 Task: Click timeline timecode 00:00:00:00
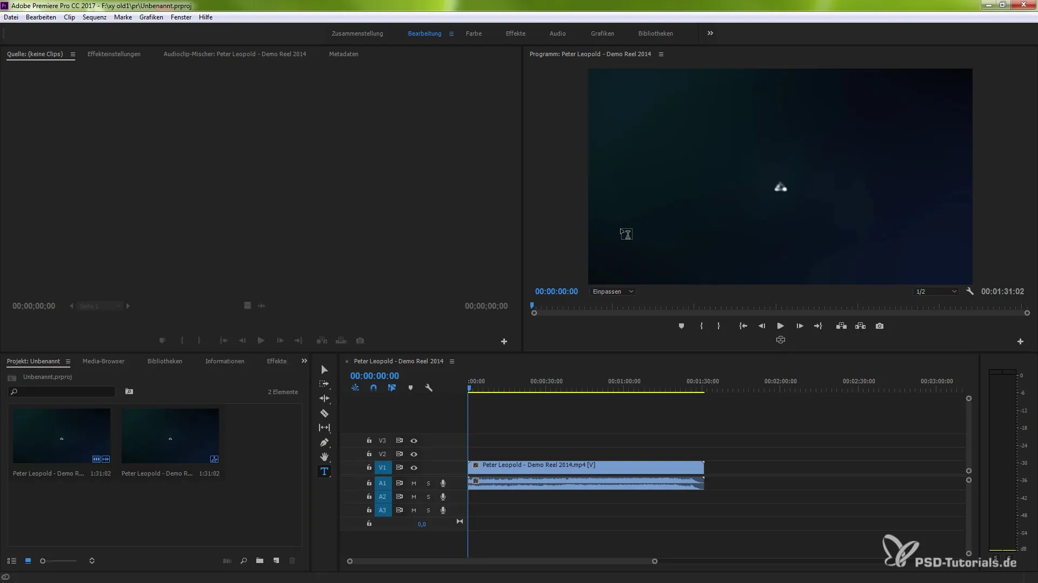pyautogui.click(x=374, y=376)
